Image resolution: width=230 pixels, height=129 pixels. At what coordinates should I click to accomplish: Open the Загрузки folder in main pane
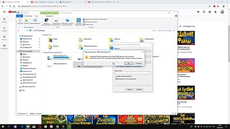115,40
